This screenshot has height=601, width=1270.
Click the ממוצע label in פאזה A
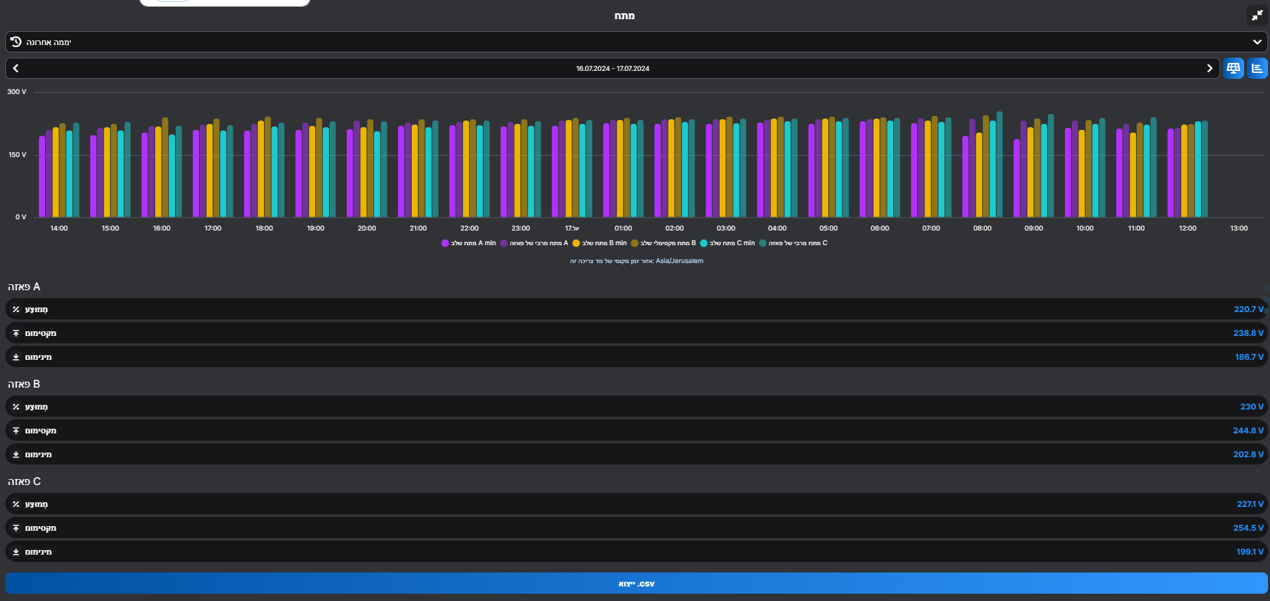point(36,309)
